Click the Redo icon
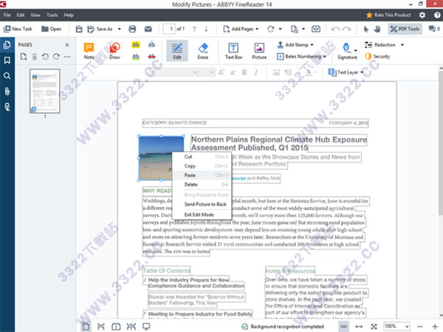 347,29
